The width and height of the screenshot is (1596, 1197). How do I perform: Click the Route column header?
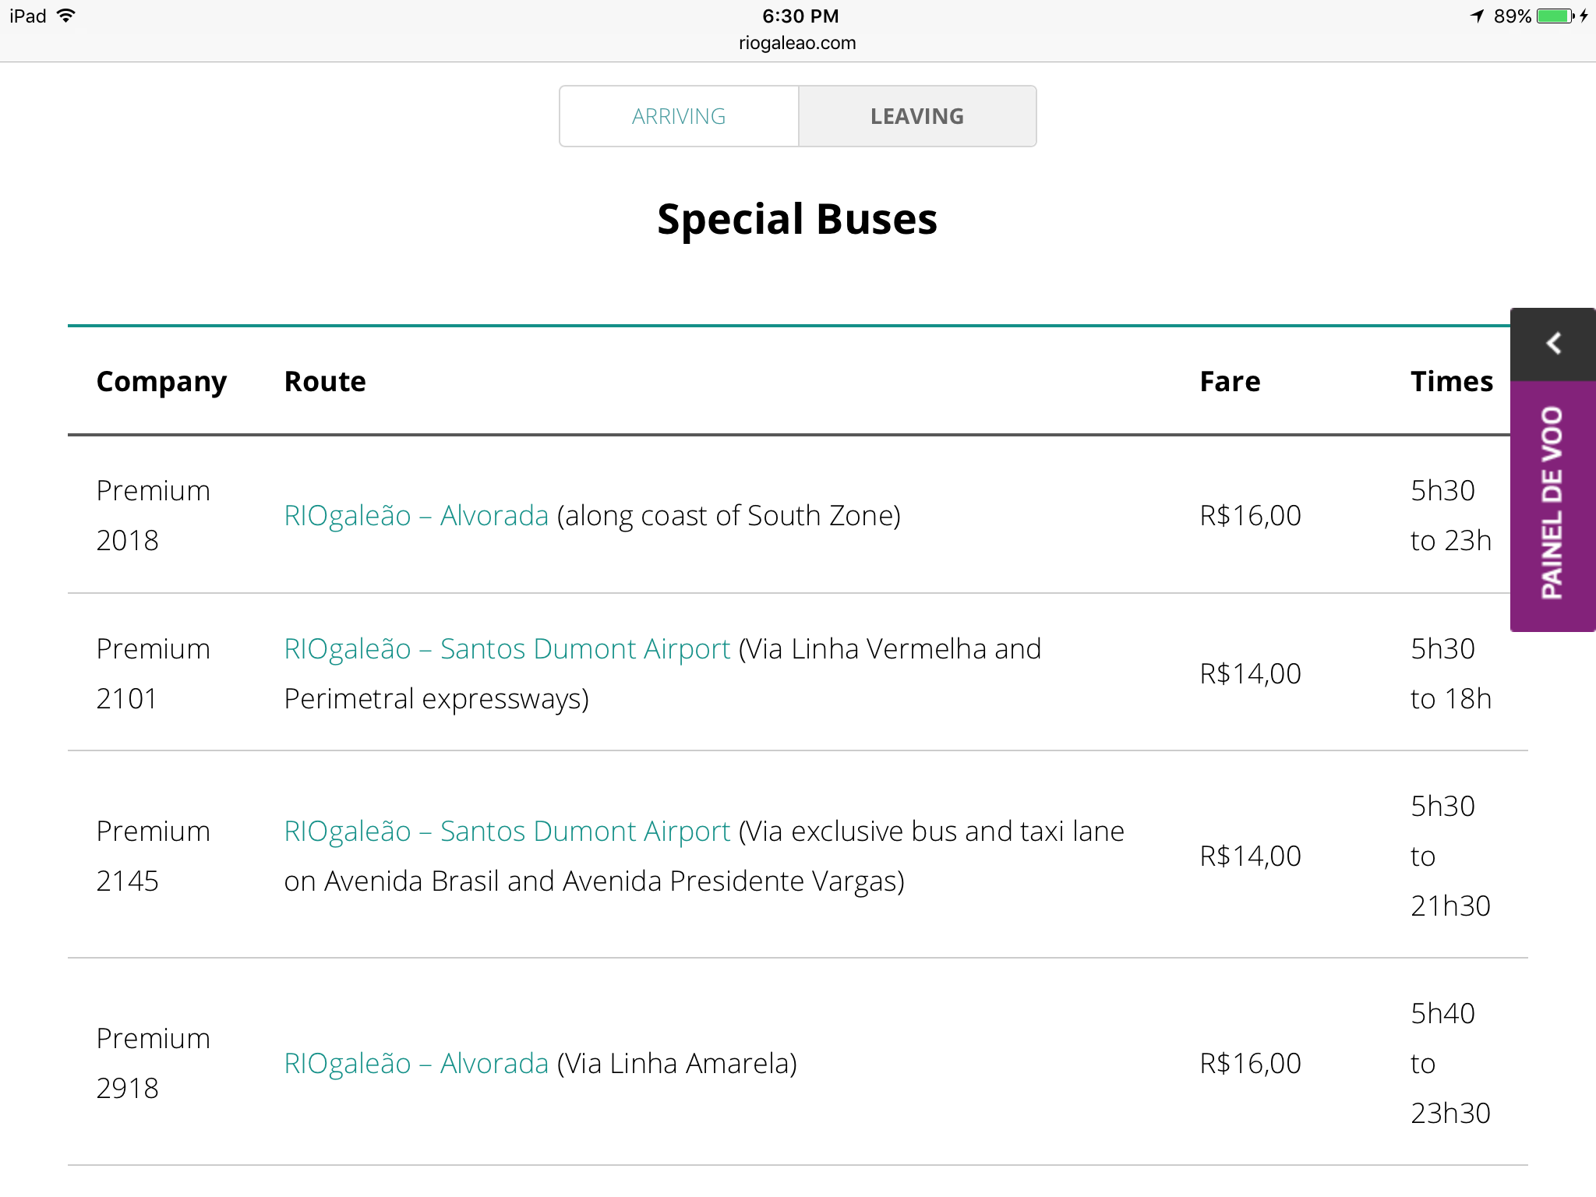click(x=325, y=382)
